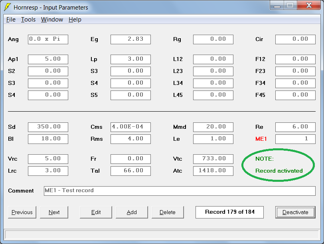Open the File menu

pos(11,20)
